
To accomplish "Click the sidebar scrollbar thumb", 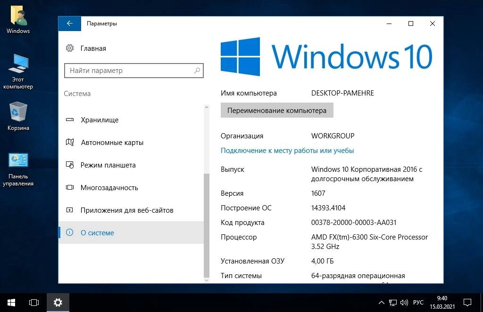I will click(x=207, y=225).
